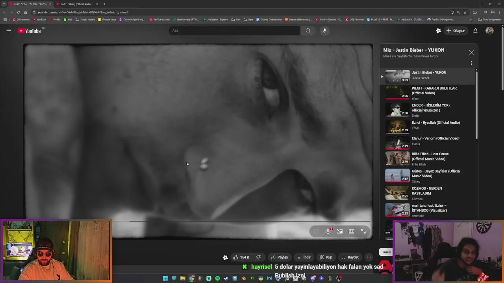Expand the hidden bookmarks chevron
The height and width of the screenshot is (283, 504).
[470, 20]
